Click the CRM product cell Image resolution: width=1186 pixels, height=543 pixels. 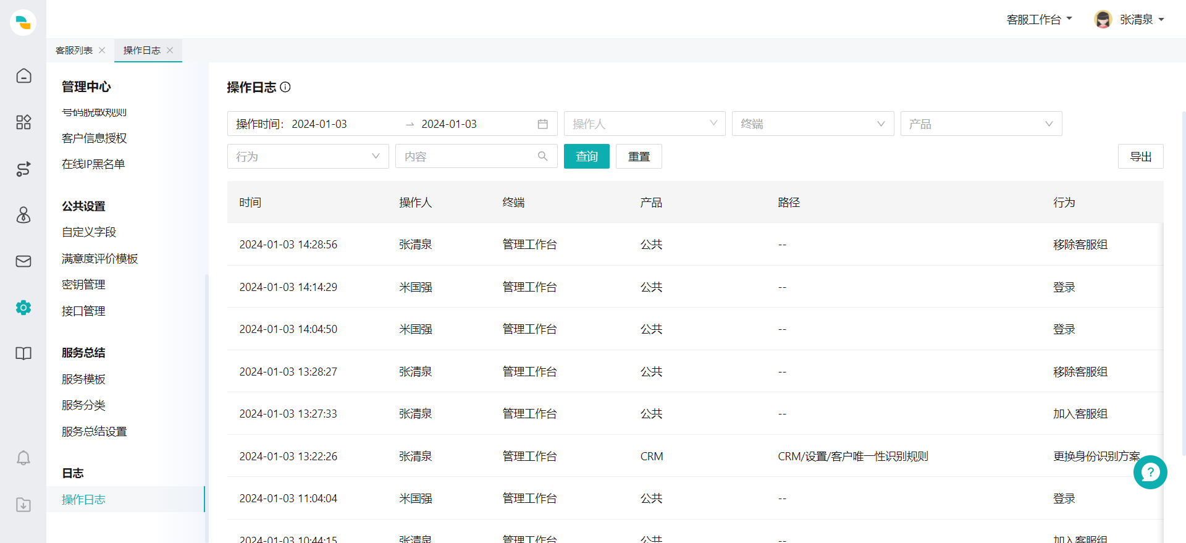652,457
